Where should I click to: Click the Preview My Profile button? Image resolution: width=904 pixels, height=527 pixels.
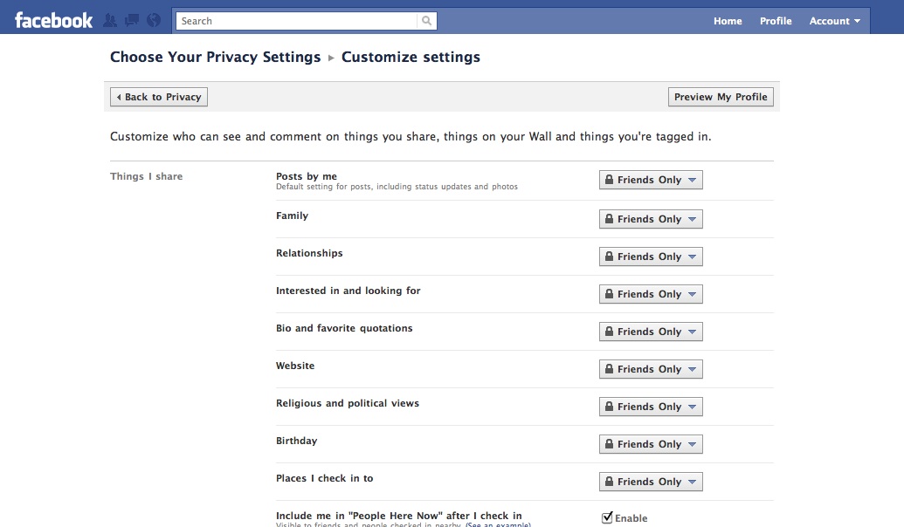point(721,97)
